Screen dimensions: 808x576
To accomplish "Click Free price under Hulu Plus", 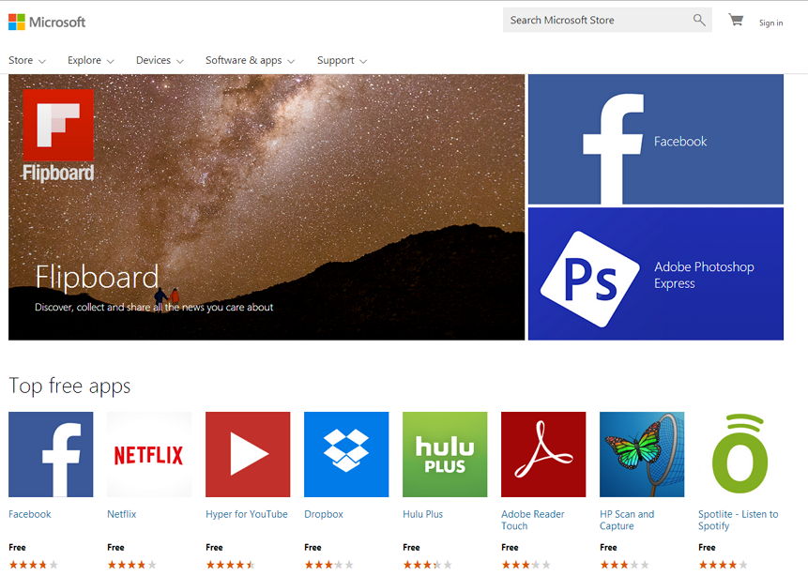I will [411, 547].
